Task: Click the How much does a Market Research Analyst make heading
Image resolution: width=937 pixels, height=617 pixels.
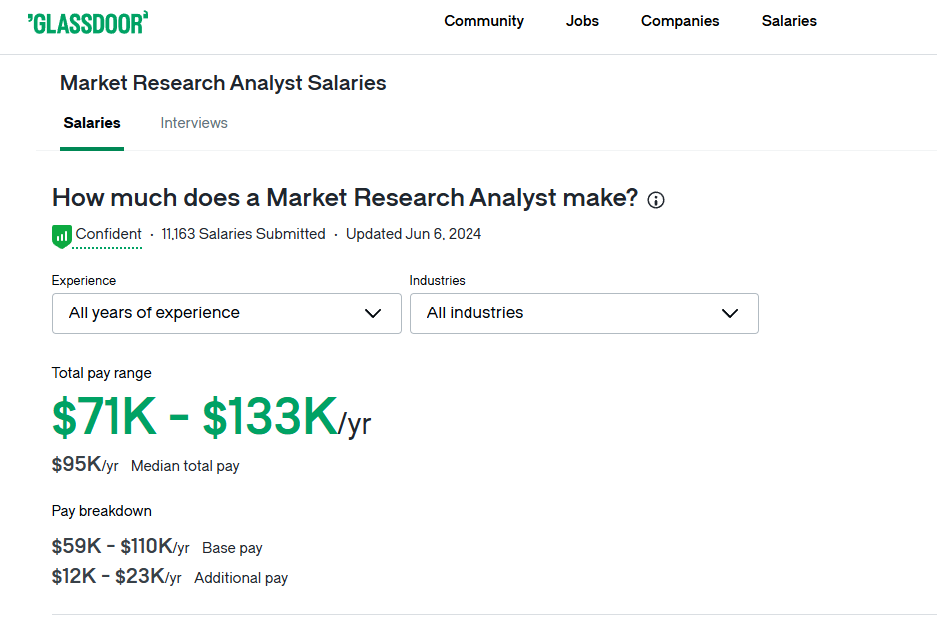Action: point(346,198)
